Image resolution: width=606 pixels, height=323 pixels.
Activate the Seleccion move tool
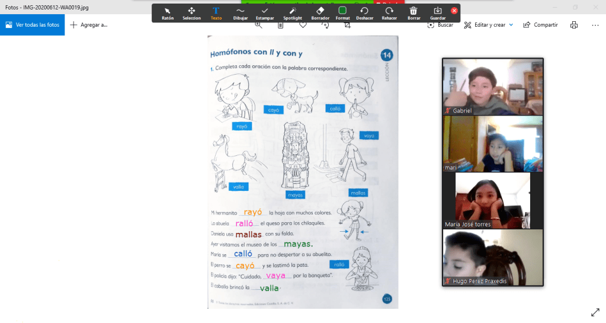click(x=191, y=13)
